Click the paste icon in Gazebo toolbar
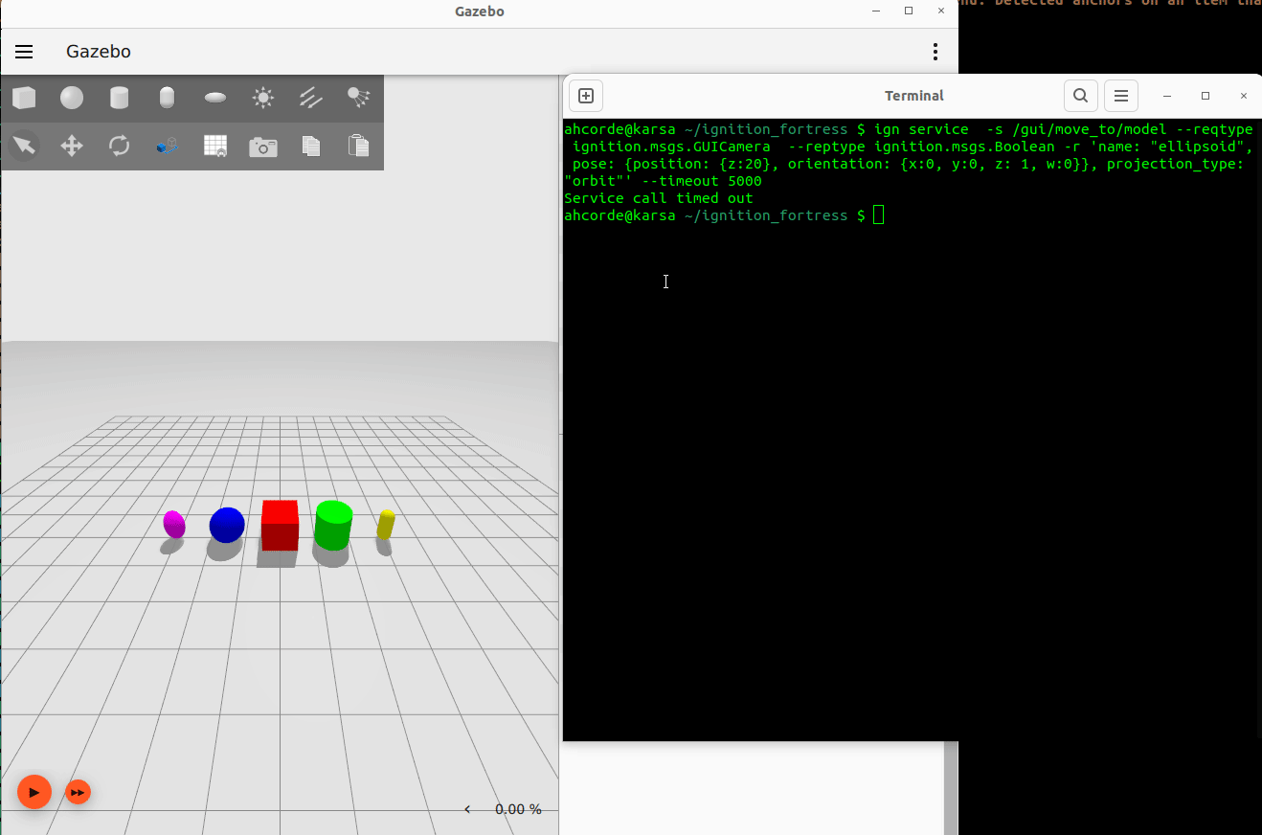Image resolution: width=1262 pixels, height=835 pixels. pyautogui.click(x=358, y=146)
